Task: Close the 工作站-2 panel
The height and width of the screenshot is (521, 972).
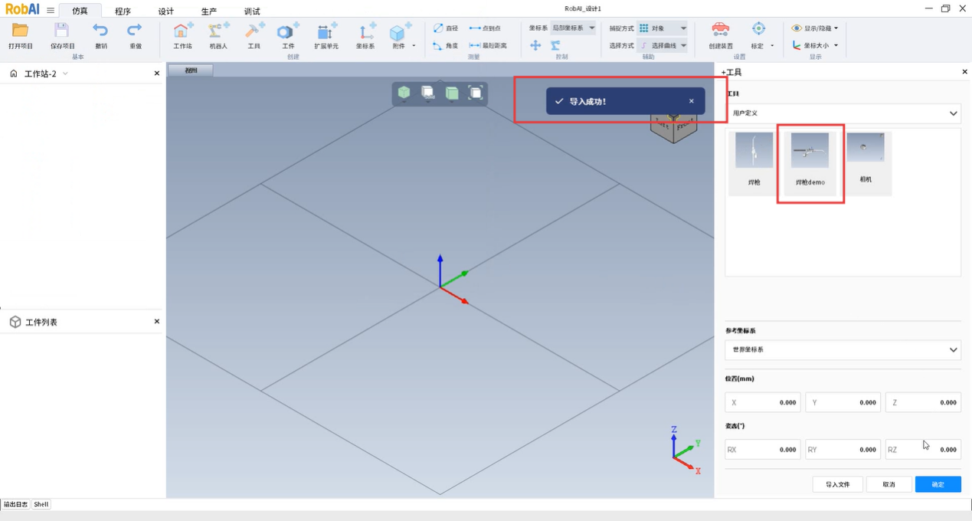Action: 157,74
